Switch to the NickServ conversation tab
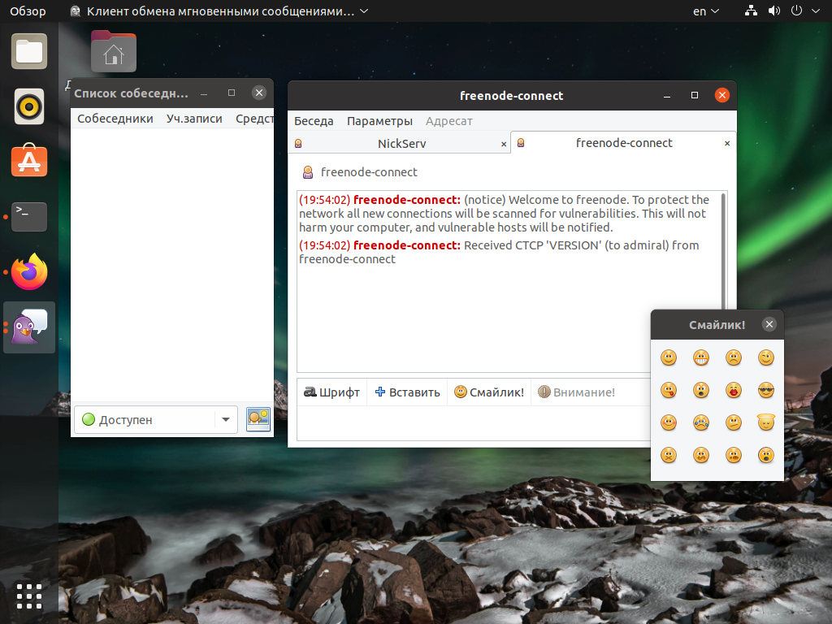The height and width of the screenshot is (624, 832). [x=401, y=143]
